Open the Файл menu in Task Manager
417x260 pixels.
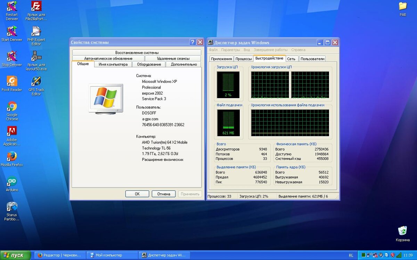click(x=213, y=50)
